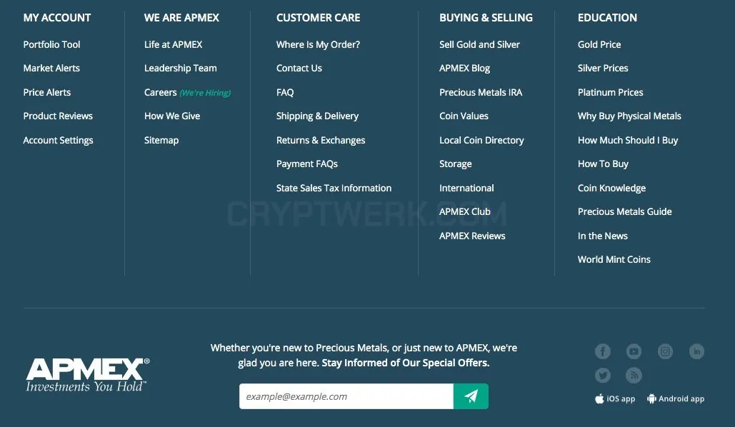Click CUSTOMER CARE heading

(x=319, y=18)
